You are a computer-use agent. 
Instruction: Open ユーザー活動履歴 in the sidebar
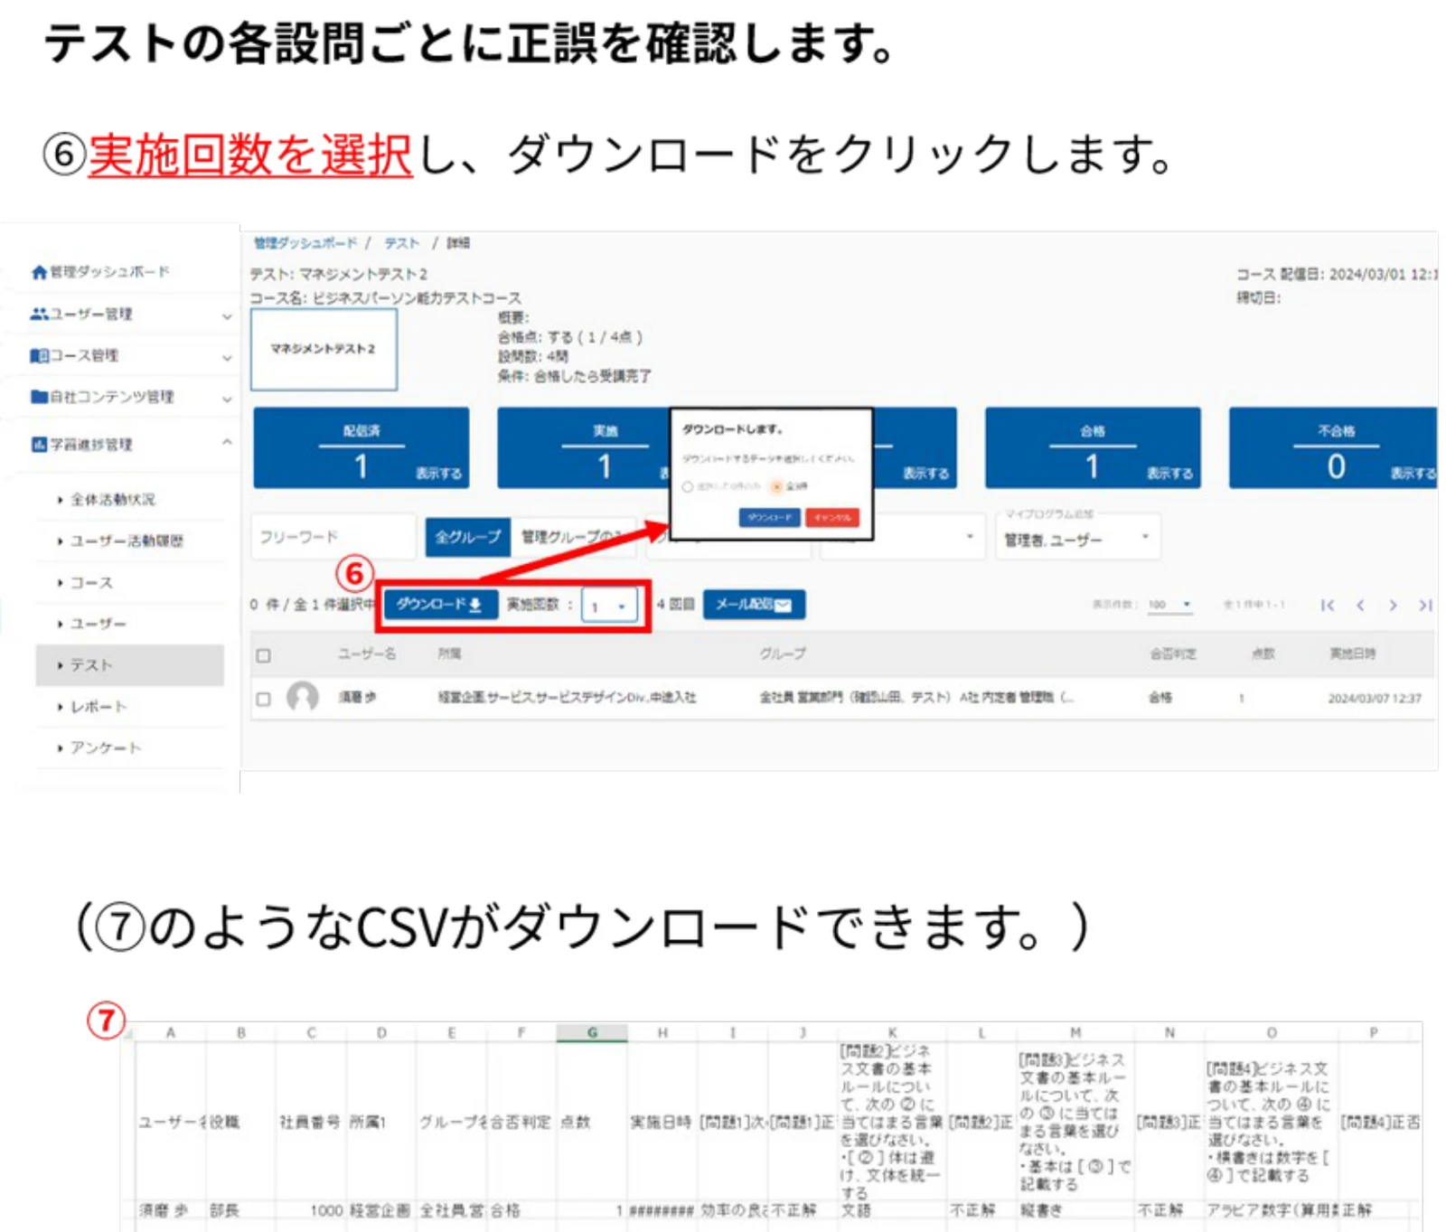click(127, 541)
